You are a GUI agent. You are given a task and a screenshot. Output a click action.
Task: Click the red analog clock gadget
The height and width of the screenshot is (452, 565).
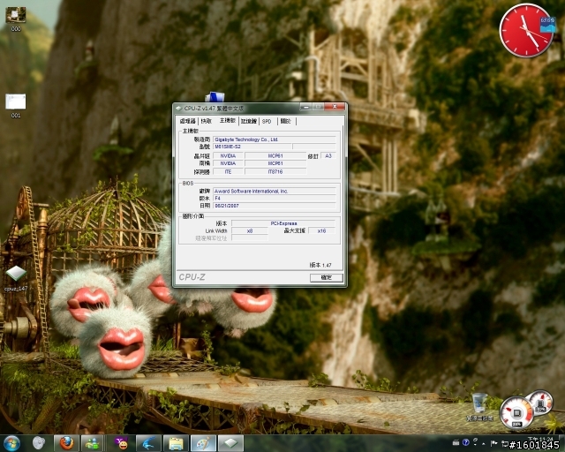click(x=526, y=30)
